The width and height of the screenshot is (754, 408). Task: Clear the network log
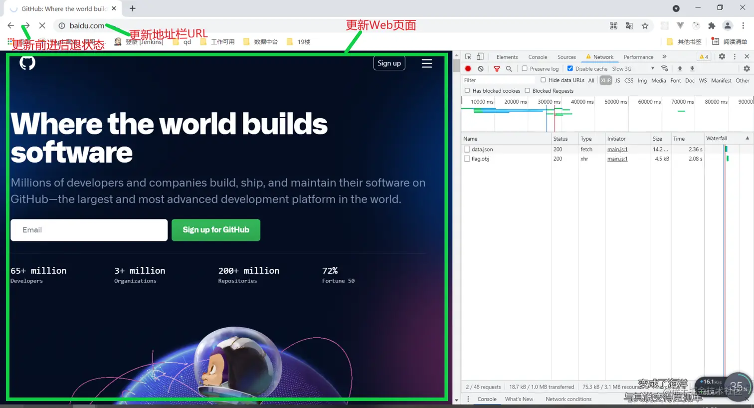click(x=480, y=69)
